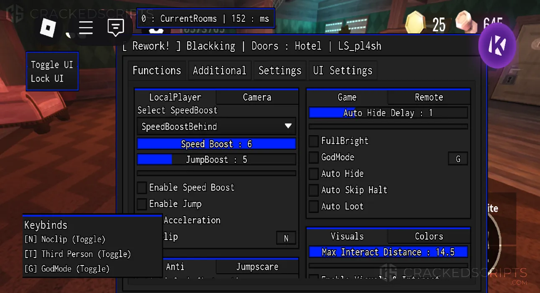Check the Auto Skip Halt option
This screenshot has height=293, width=540.
point(314,190)
